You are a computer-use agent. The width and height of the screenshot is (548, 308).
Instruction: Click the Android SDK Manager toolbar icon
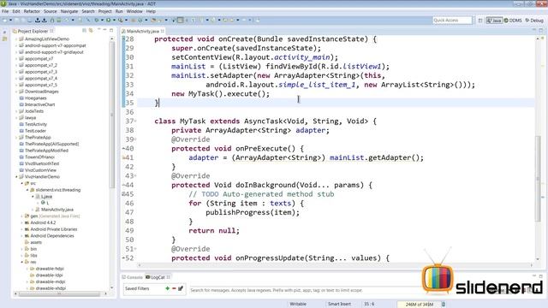(38, 20)
